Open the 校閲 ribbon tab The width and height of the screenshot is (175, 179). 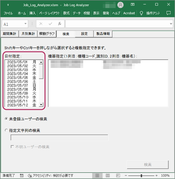(x=86, y=13)
